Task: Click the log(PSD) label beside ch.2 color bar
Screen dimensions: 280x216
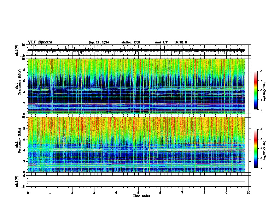Action: coord(265,150)
